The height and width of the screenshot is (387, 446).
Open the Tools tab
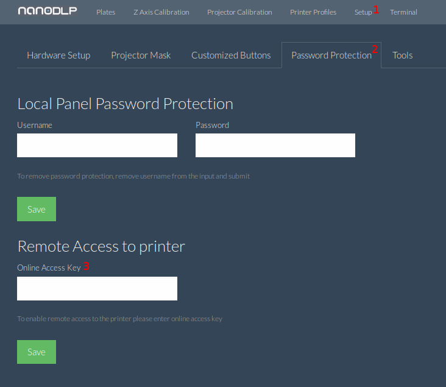tap(403, 55)
